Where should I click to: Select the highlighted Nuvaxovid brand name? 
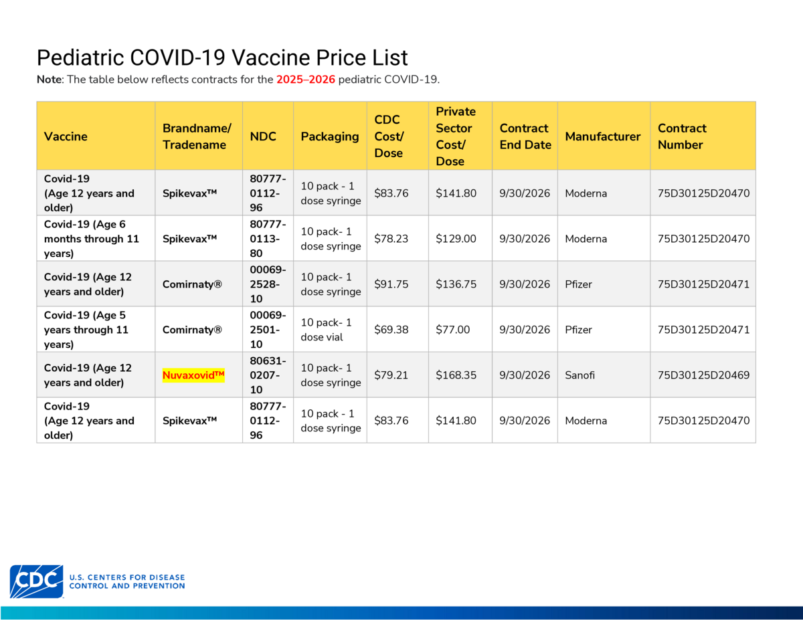tap(193, 375)
